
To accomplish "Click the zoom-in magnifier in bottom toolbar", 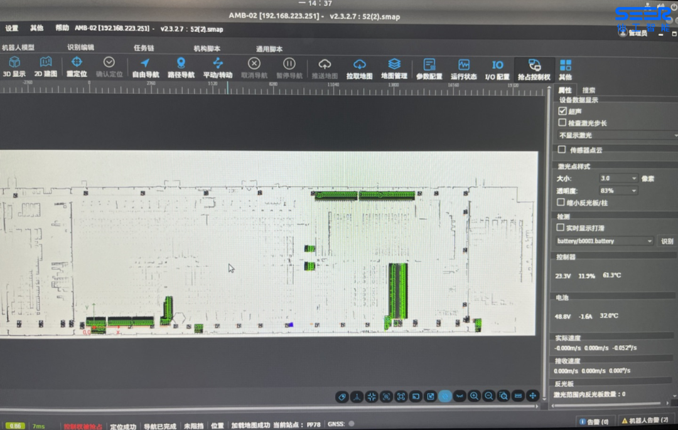I will 474,396.
